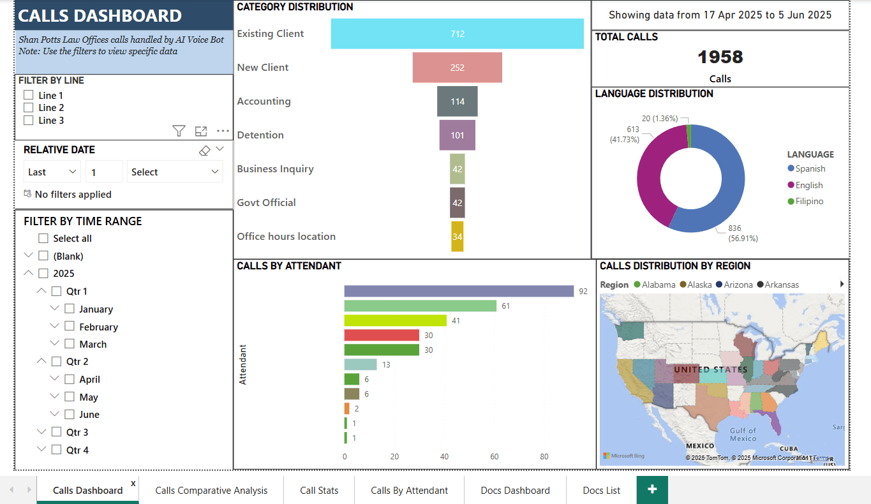Click the Existing Client funnel bar
The height and width of the screenshot is (504, 871).
coord(457,34)
